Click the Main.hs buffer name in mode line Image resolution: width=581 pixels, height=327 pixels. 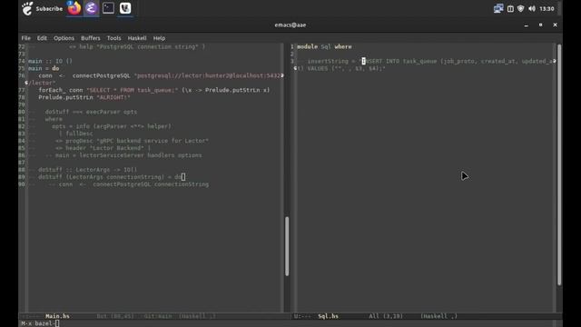(57, 316)
